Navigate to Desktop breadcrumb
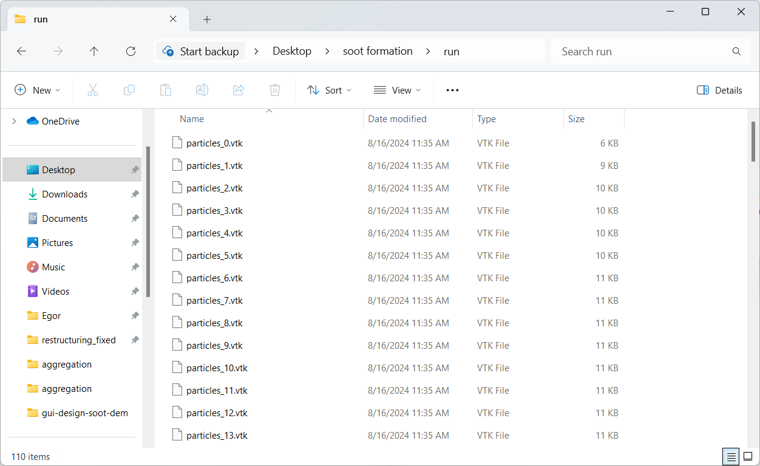The height and width of the screenshot is (466, 760). point(292,52)
